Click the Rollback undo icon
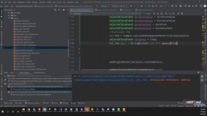 coord(176,6)
